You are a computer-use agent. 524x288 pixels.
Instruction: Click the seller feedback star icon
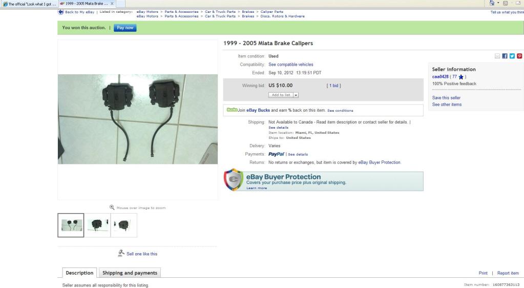pyautogui.click(x=461, y=77)
